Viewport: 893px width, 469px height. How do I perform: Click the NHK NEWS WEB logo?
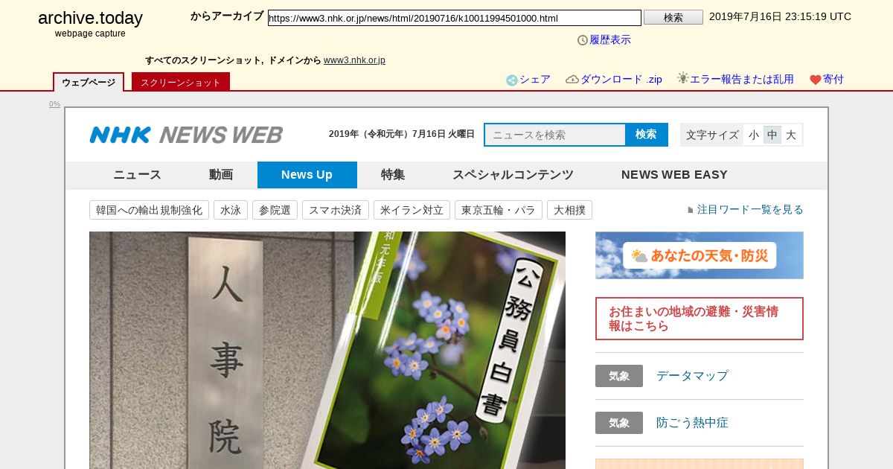click(x=186, y=135)
